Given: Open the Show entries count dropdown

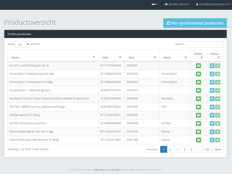Looking at the screenshot, I should tap(22, 44).
